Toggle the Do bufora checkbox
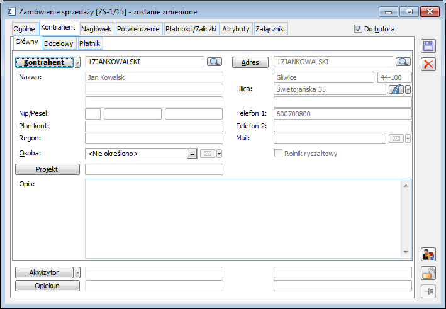The height and width of the screenshot is (309, 446). click(x=358, y=29)
